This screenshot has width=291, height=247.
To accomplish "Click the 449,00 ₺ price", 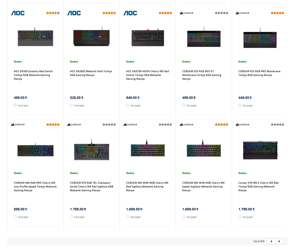I will click(245, 98).
